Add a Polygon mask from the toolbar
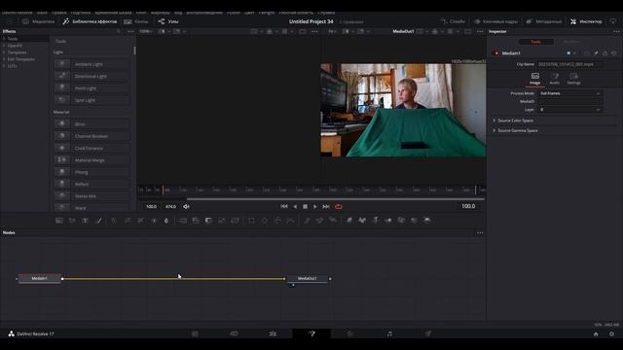The image size is (623, 350). [x=277, y=221]
